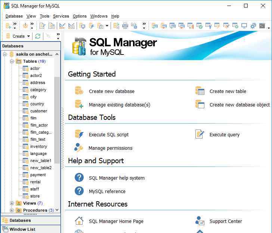Click the blue gear settings toolbar icon
Screen dimensions: 272x233
[x=253, y=26]
